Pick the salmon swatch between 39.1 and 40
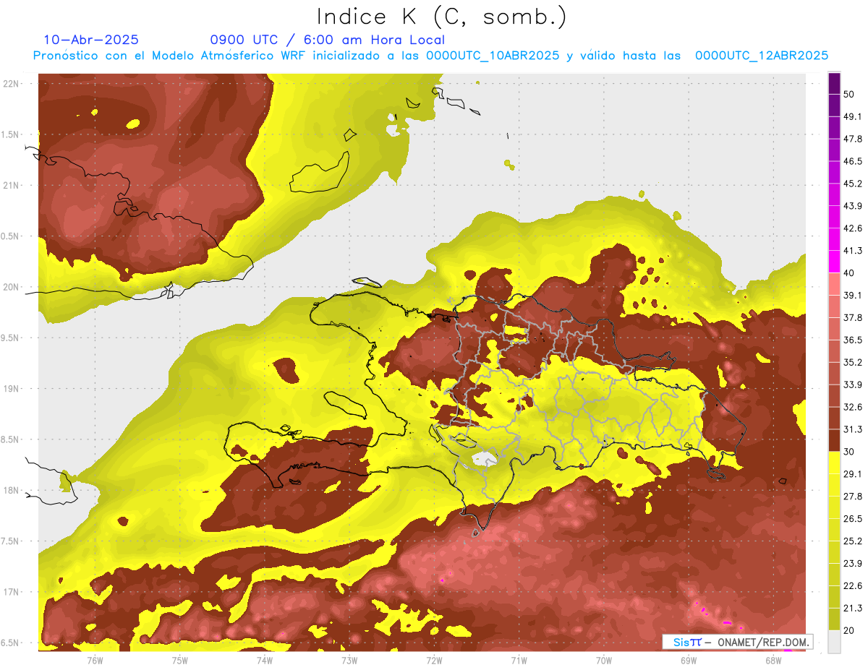Image resolution: width=868 pixels, height=670 pixels. point(834,284)
